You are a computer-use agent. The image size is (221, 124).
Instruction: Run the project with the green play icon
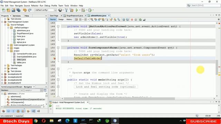pyautogui.click(x=77, y=10)
